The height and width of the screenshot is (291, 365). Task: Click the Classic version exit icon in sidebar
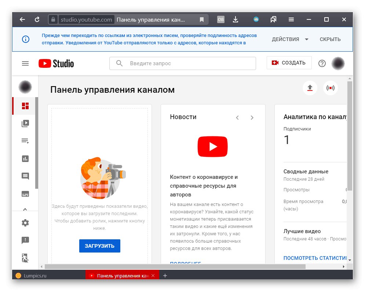pos(25,258)
